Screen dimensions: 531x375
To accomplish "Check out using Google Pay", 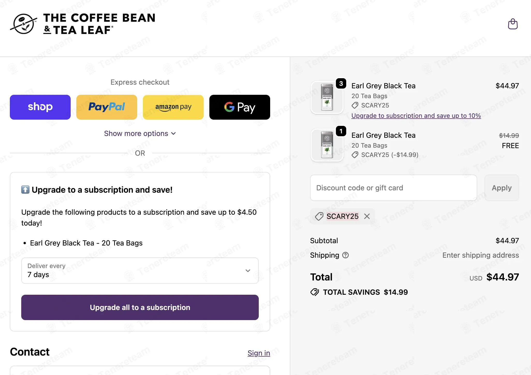I will [x=240, y=107].
